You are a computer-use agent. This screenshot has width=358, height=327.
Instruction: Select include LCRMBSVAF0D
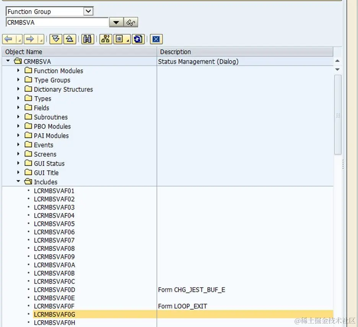54,290
